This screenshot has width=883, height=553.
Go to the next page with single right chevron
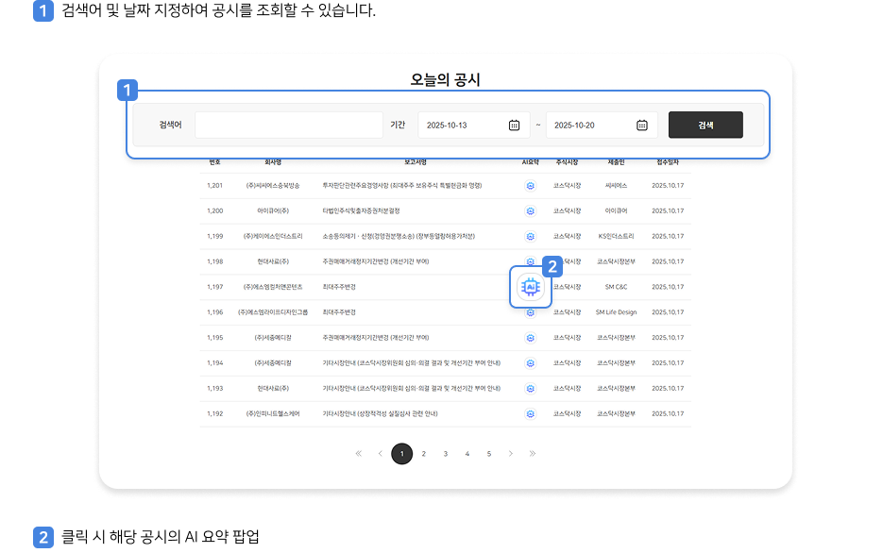pos(511,454)
